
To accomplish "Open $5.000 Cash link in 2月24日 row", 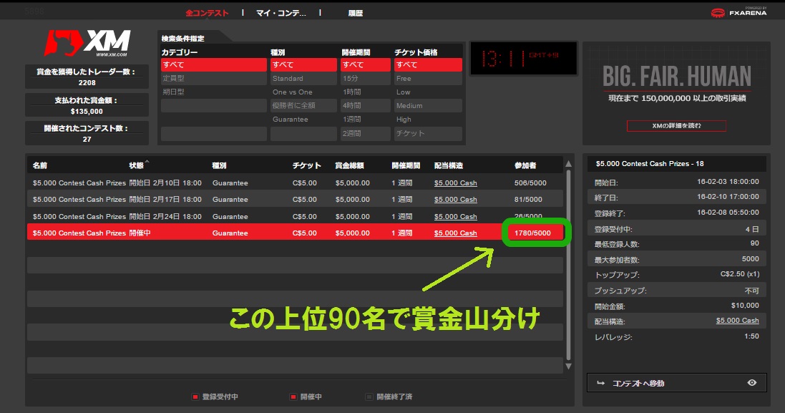I will [x=456, y=217].
